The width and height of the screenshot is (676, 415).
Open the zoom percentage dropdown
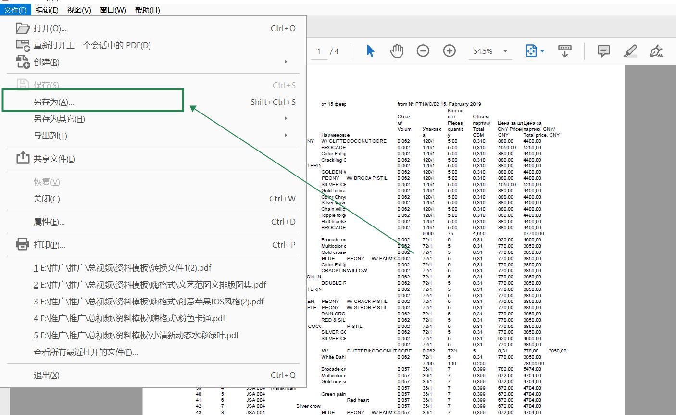(x=504, y=50)
